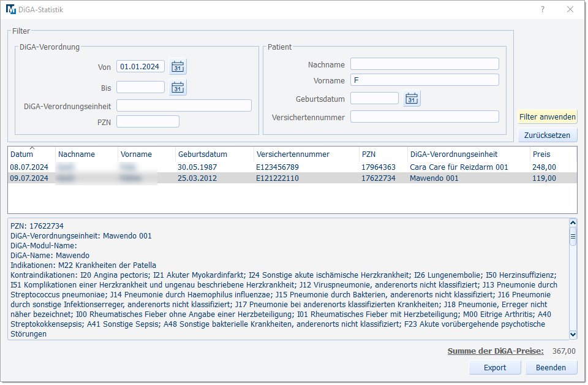Export the DiGA statistics
This screenshot has height=385, width=588.
click(495, 368)
